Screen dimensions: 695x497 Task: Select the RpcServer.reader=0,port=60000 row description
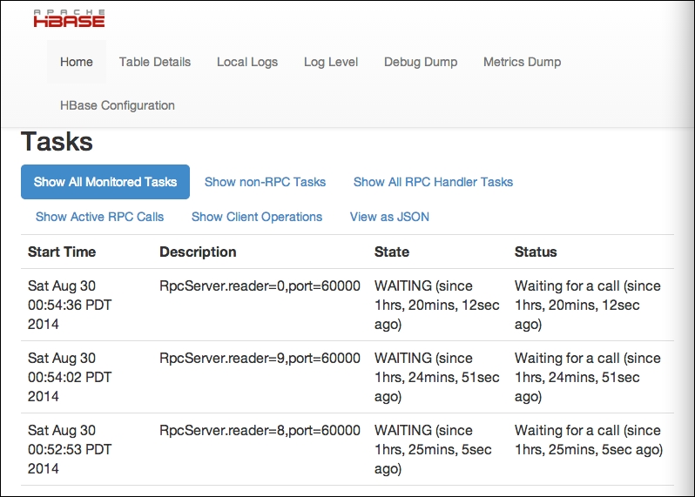(260, 286)
